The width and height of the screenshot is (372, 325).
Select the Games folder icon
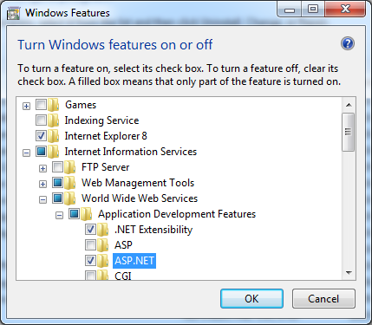pos(54,105)
